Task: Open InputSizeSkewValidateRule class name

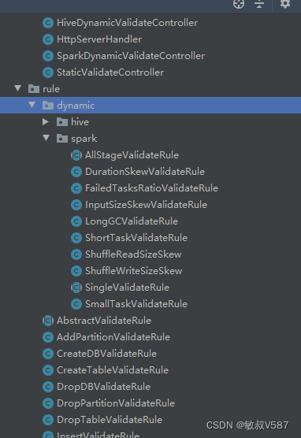Action: point(147,205)
